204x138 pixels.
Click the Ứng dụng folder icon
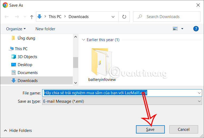pyautogui.click(x=13, y=38)
